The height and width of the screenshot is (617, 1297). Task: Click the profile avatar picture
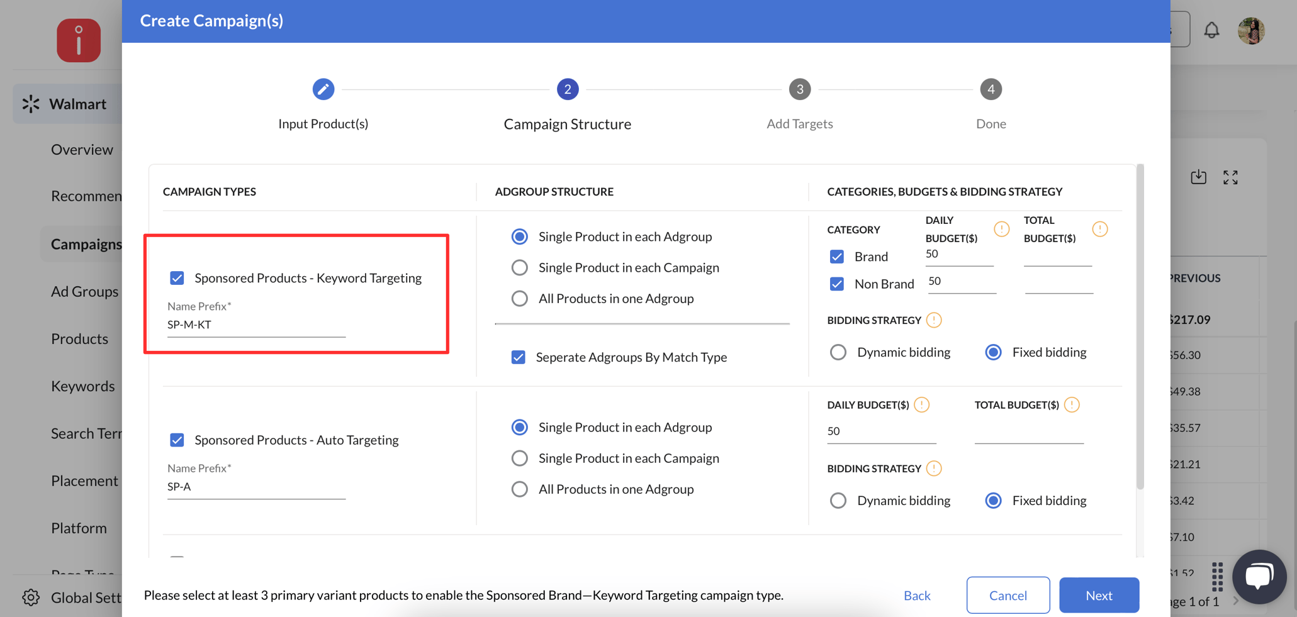pos(1252,30)
